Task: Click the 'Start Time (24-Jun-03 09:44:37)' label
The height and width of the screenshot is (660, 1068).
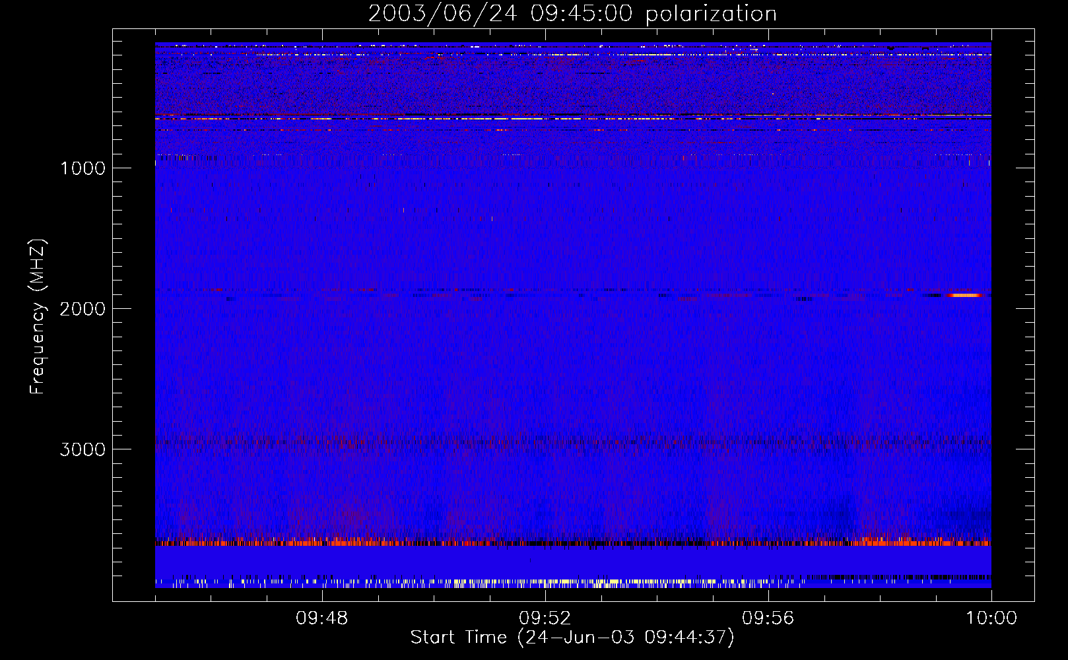Action: point(572,638)
